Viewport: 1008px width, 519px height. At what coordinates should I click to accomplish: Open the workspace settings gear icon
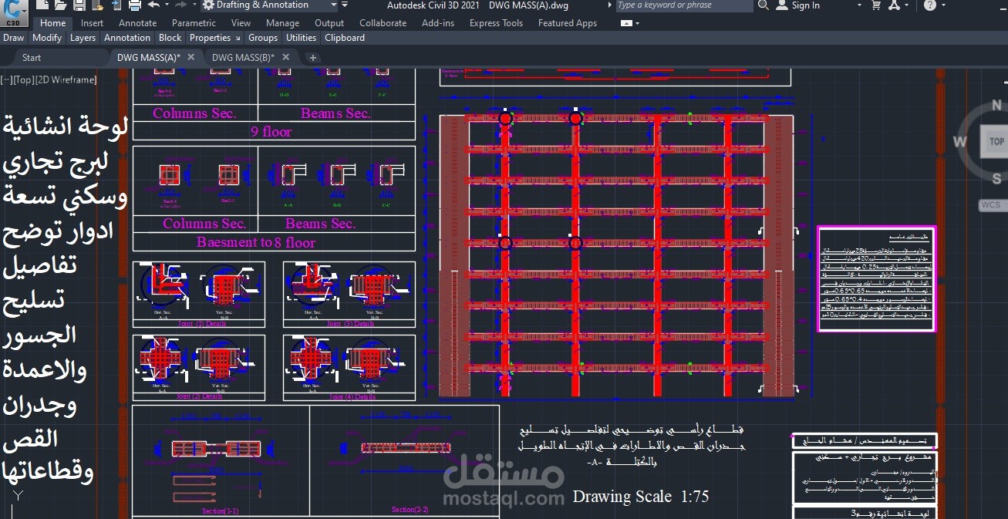207,5
